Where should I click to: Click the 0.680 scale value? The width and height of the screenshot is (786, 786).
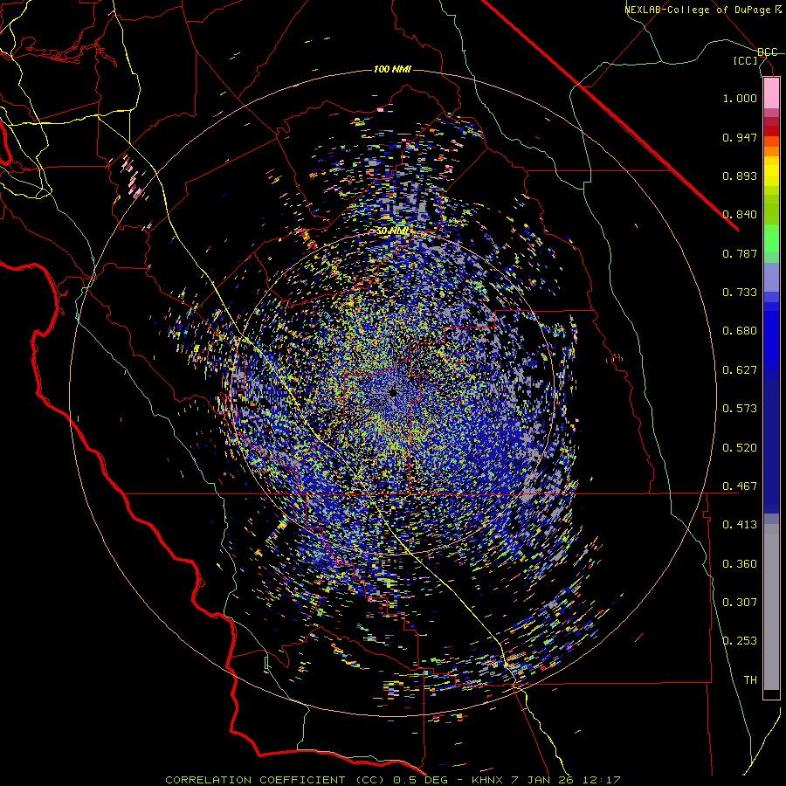coord(740,331)
